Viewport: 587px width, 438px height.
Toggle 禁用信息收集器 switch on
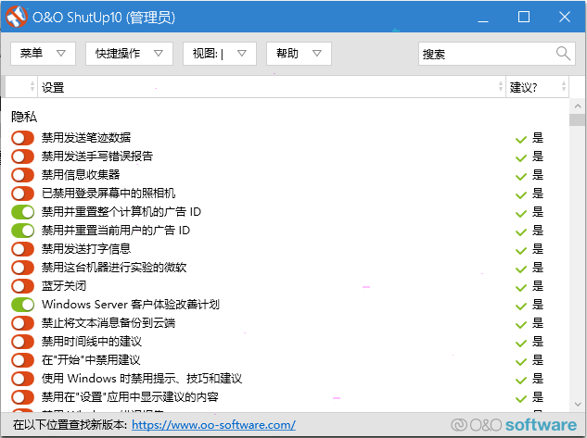tap(23, 175)
